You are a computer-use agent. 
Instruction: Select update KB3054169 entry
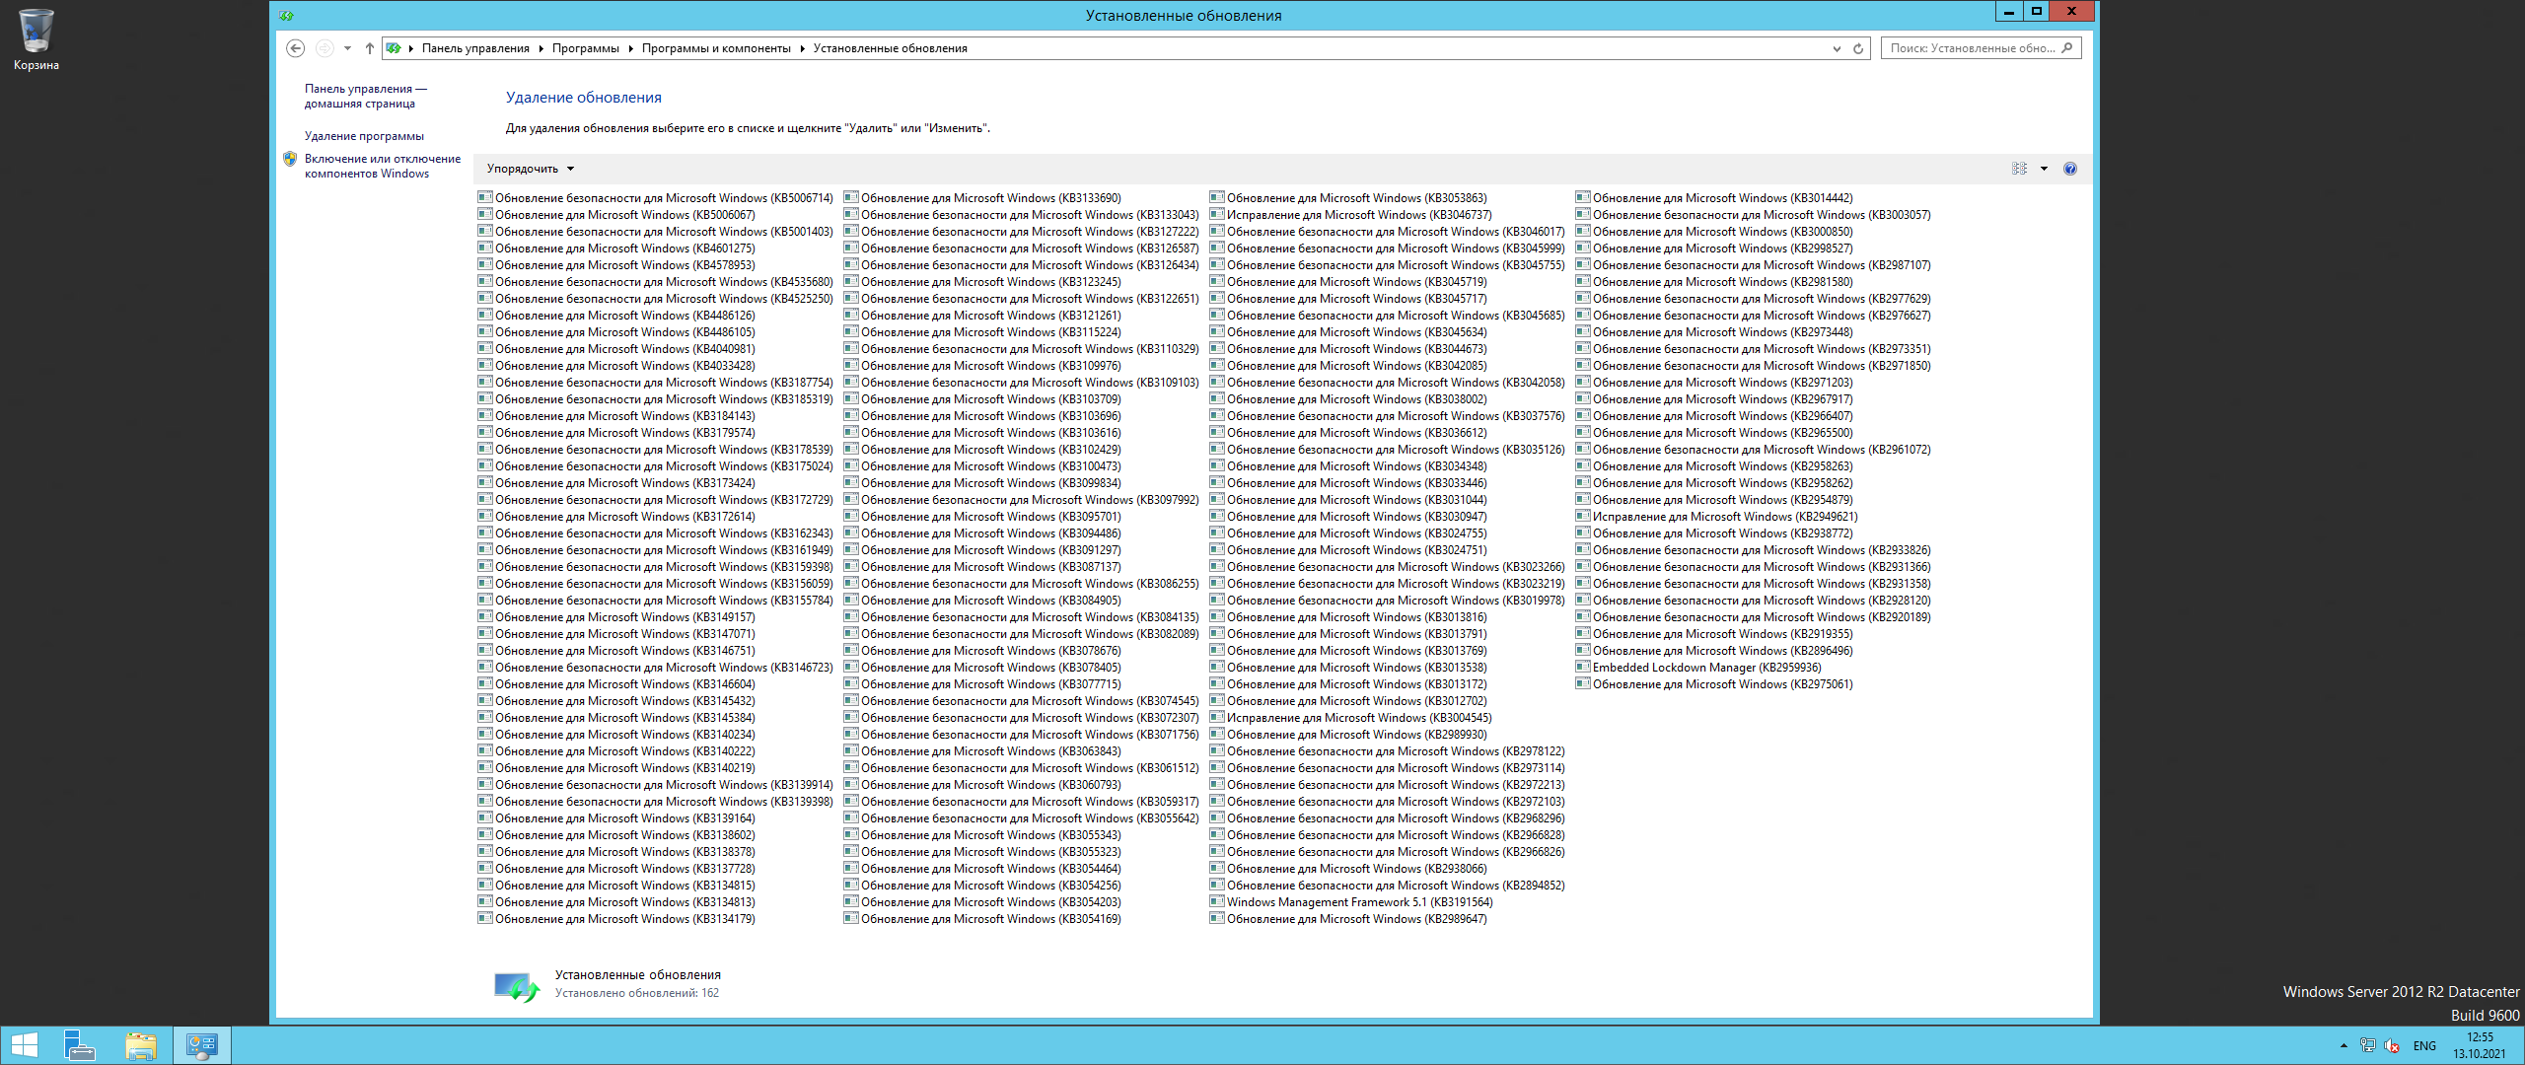coord(982,919)
